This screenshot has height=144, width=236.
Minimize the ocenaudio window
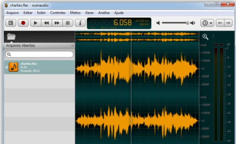point(209,5)
